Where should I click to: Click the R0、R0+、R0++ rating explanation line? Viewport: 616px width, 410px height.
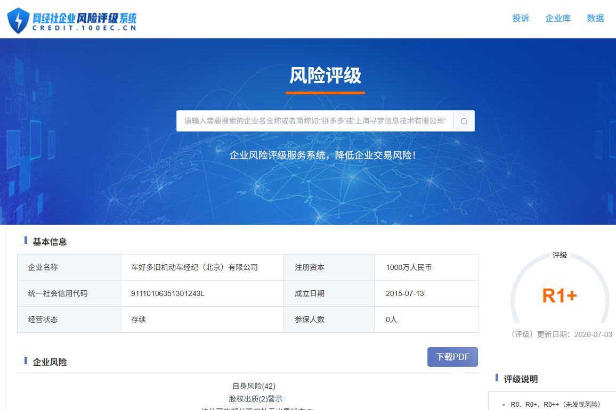[555, 404]
